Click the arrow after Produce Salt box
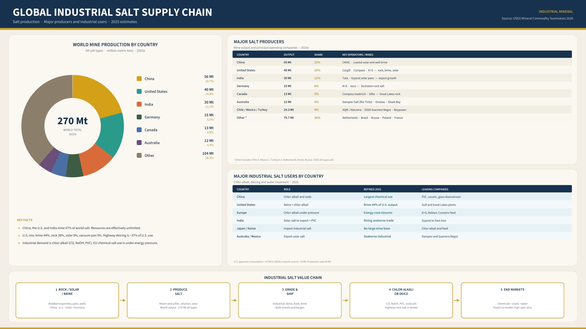Image resolution: width=586 pixels, height=329 pixels. [x=234, y=300]
